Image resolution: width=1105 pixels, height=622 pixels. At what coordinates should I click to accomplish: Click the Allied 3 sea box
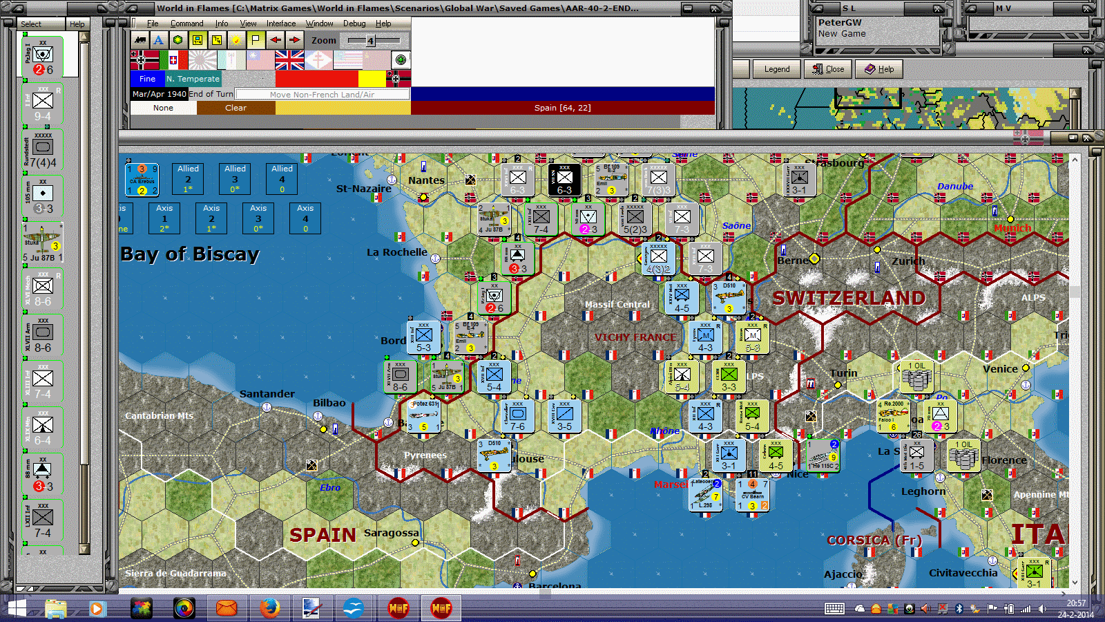pyautogui.click(x=235, y=178)
